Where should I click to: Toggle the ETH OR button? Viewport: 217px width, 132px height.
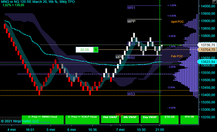169,120
